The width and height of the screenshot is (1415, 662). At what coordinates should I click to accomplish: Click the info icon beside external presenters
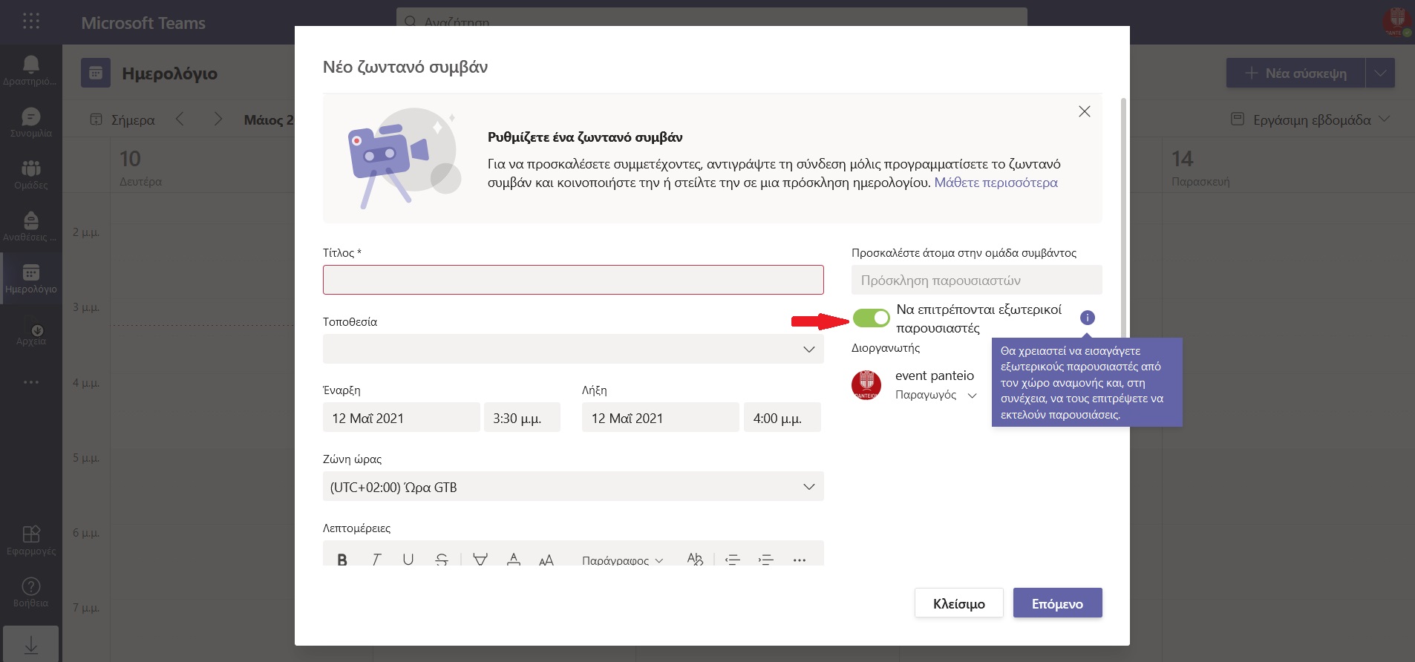[x=1087, y=318]
